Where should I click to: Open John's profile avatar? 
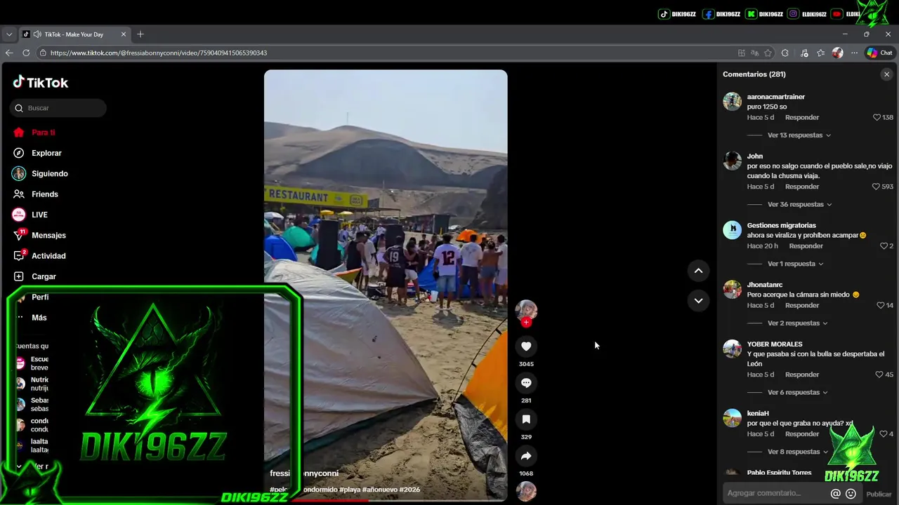click(732, 161)
